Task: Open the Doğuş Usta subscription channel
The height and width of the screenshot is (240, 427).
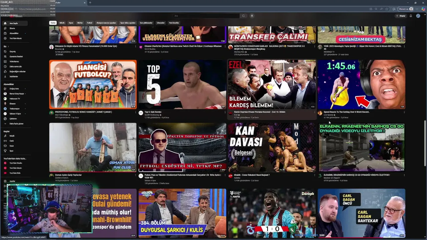Action: coord(15,89)
